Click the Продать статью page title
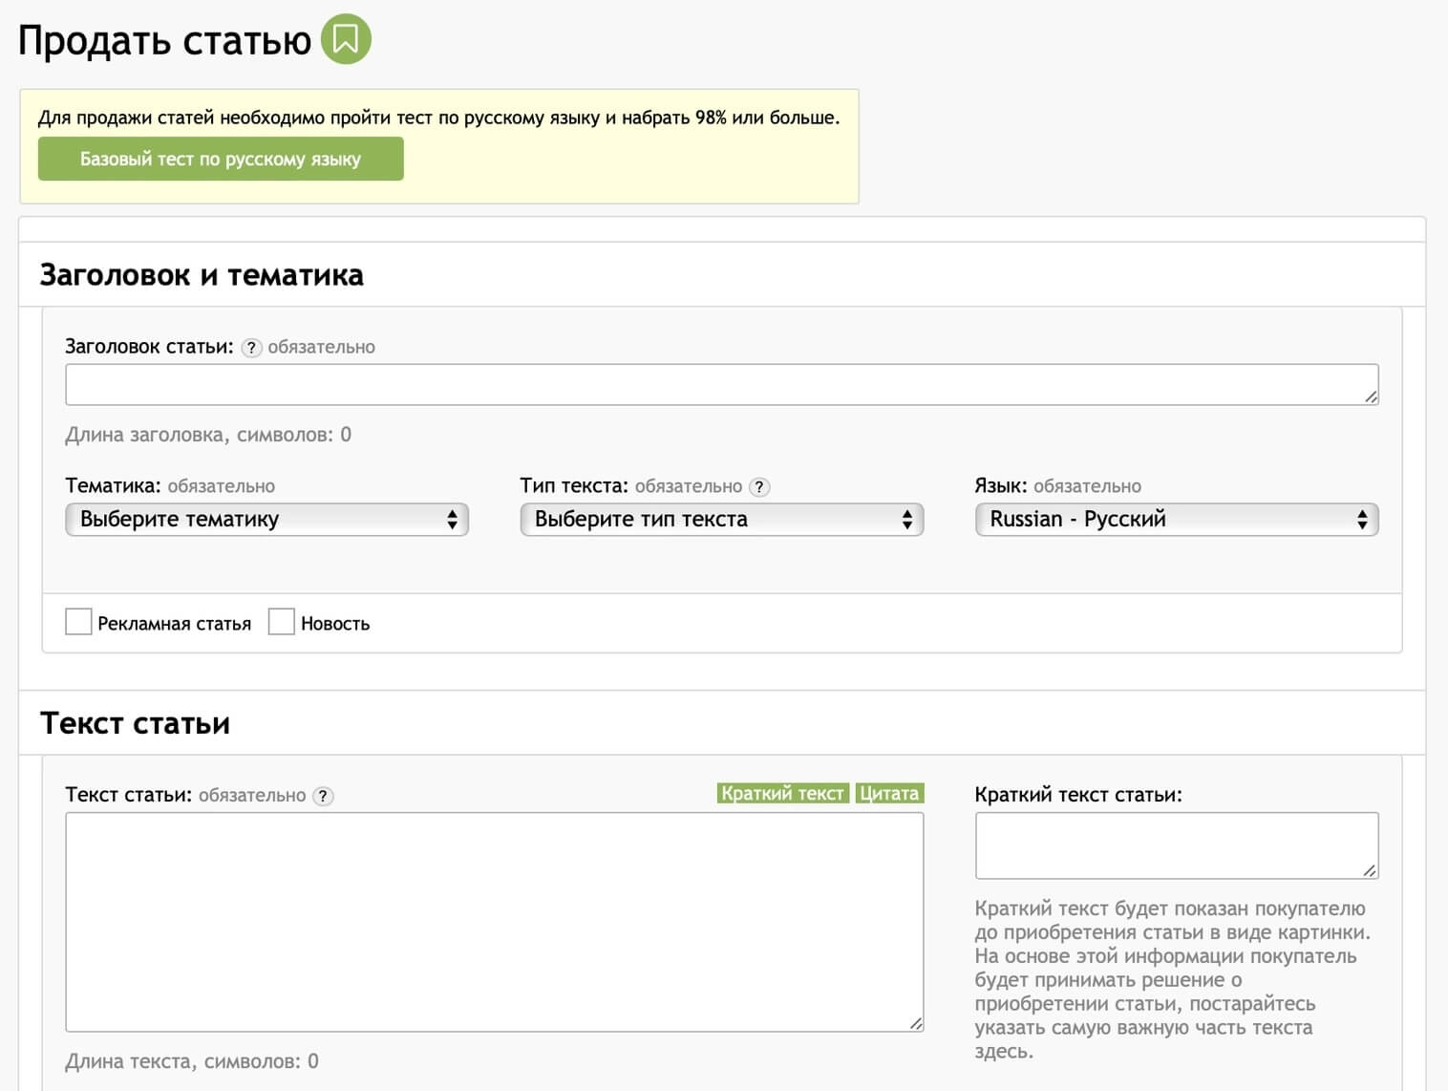 [165, 40]
